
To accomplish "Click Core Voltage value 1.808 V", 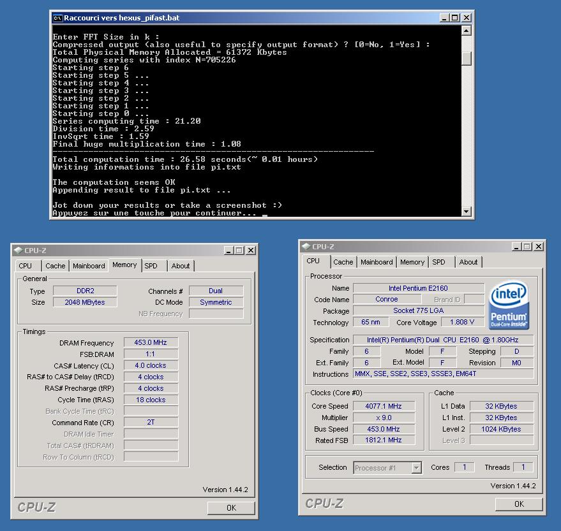I will [462, 322].
